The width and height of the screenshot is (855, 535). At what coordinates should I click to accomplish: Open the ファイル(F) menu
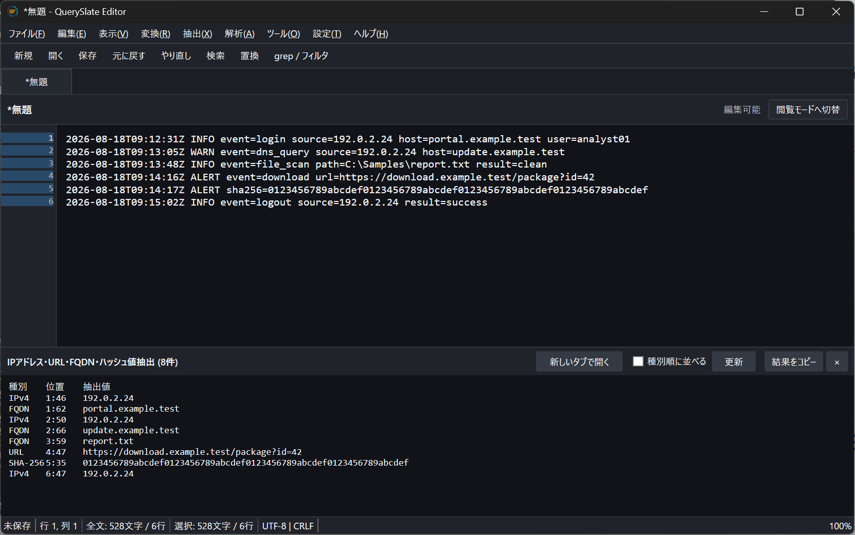[27, 34]
